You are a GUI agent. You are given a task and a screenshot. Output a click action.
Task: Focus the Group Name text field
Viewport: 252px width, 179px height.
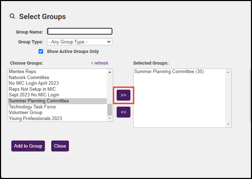[x=80, y=31]
